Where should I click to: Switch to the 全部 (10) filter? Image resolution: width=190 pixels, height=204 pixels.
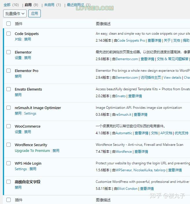[x=11, y=5]
